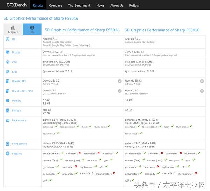Screen dimensions: 210x191
Task: Click the Memory row icon
Action: (x=7, y=101)
